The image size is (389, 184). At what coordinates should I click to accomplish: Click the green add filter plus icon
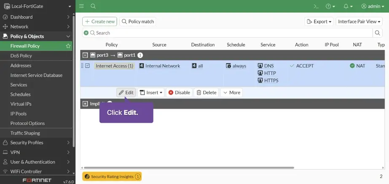pyautogui.click(x=86, y=33)
